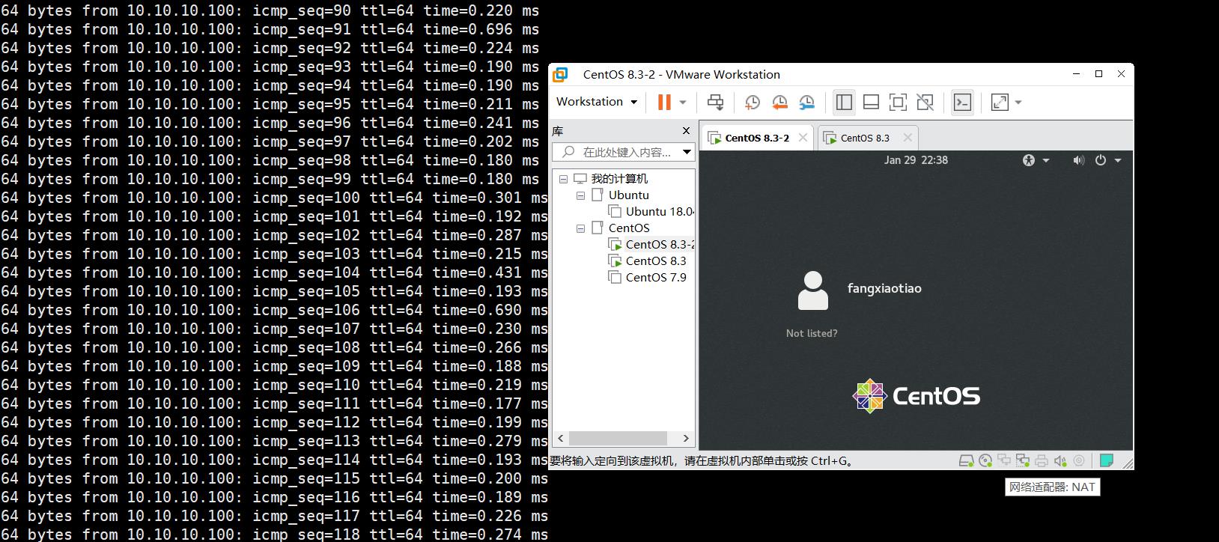Click the library horizontal scrollbar thumb
Screen dimensions: 1219x542
tap(617, 438)
